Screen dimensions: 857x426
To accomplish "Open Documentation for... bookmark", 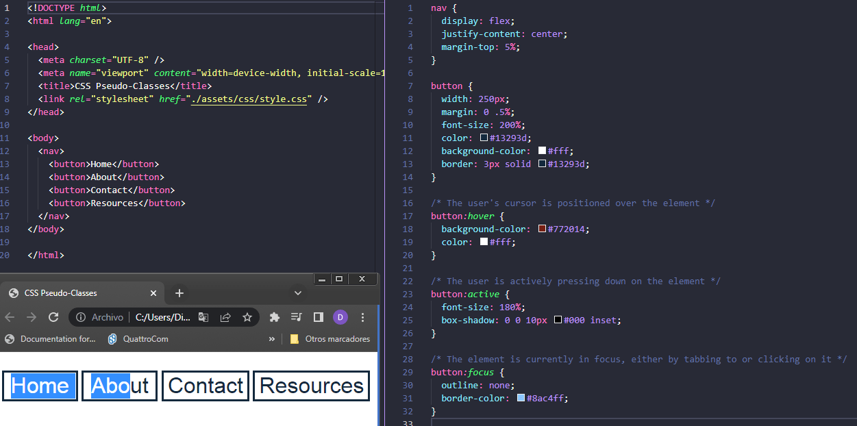I will point(51,339).
